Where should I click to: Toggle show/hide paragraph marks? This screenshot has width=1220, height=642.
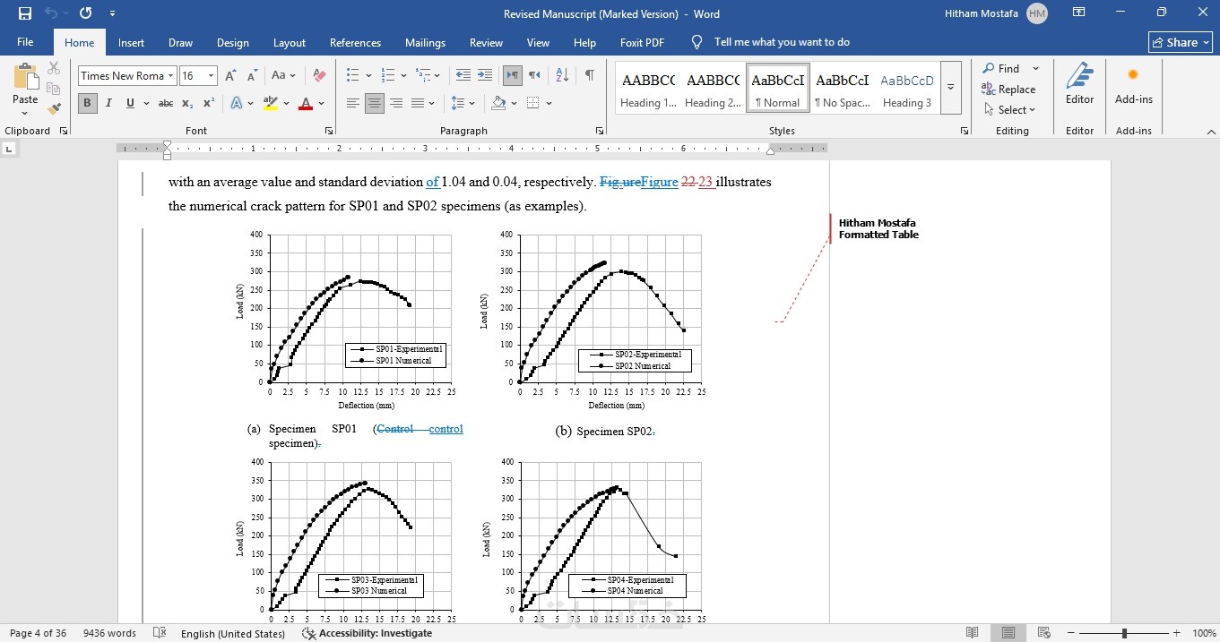589,76
